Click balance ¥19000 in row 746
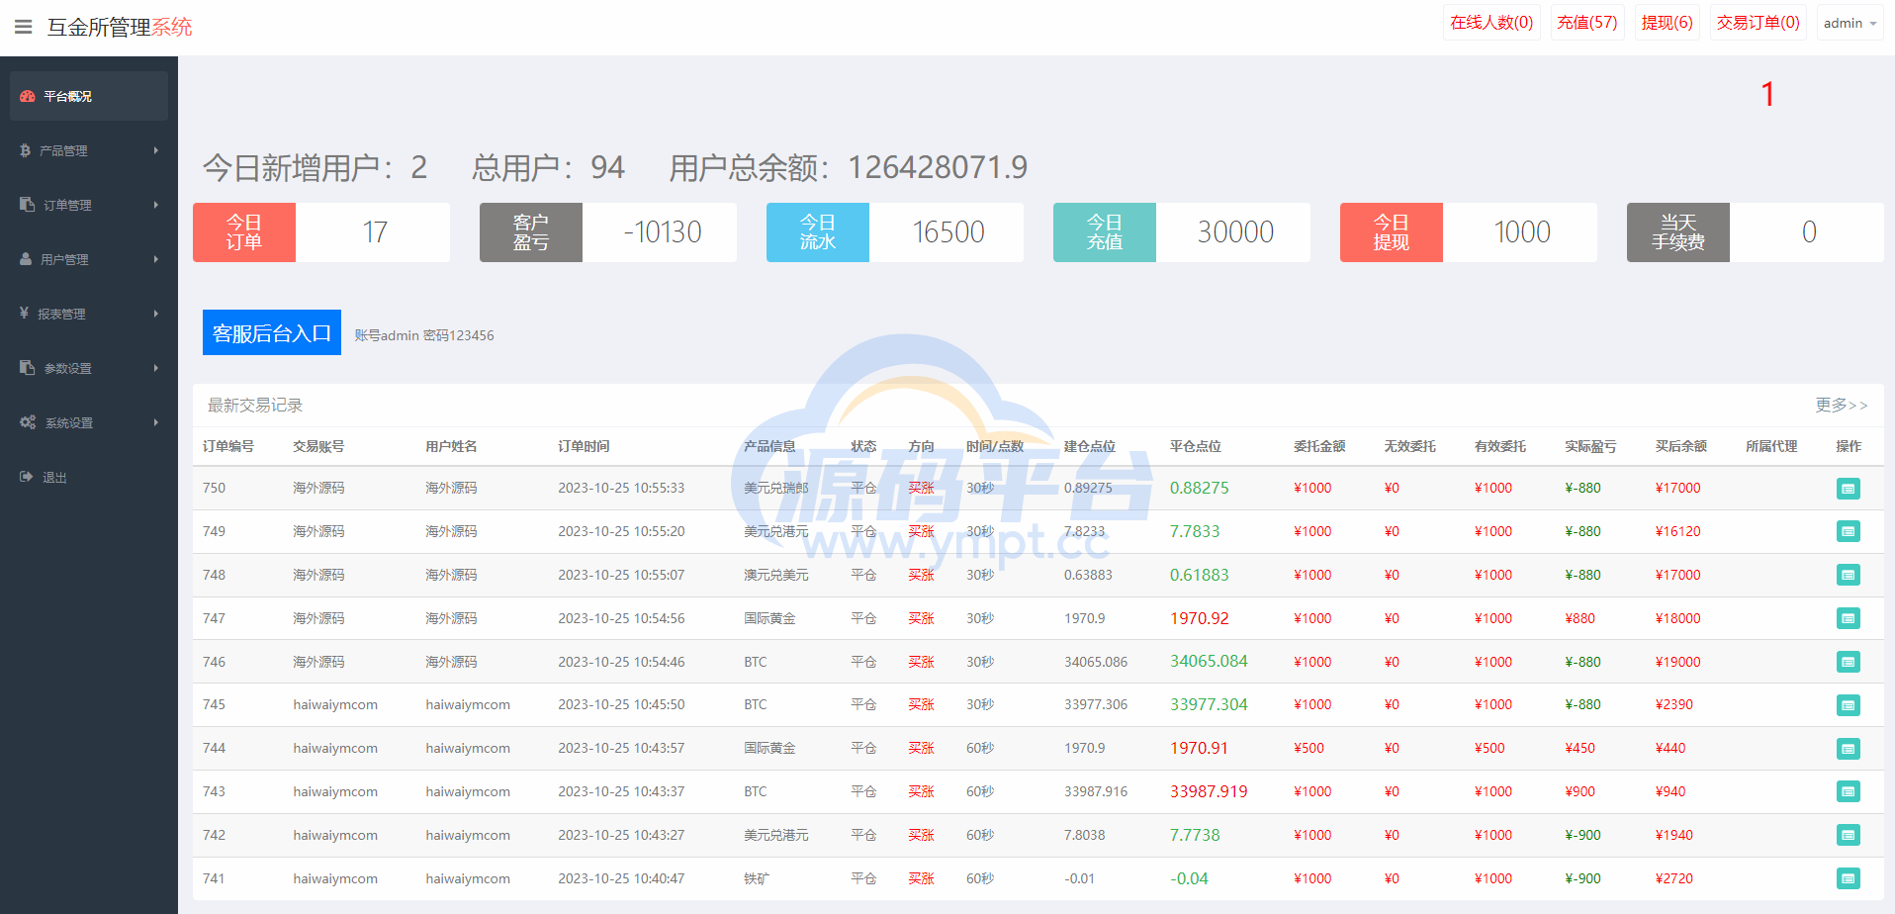 point(1678,662)
